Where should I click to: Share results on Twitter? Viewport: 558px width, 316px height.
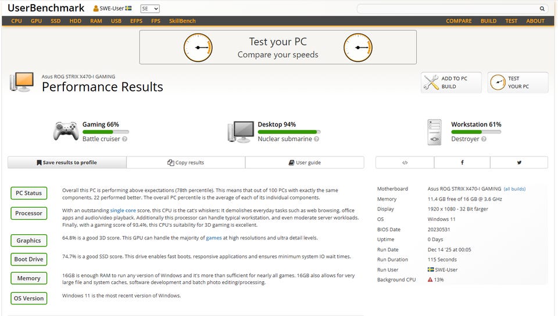[519, 162]
